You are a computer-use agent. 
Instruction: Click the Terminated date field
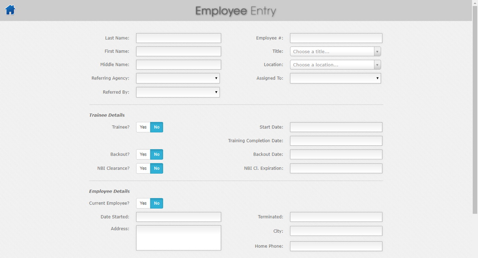click(335, 217)
